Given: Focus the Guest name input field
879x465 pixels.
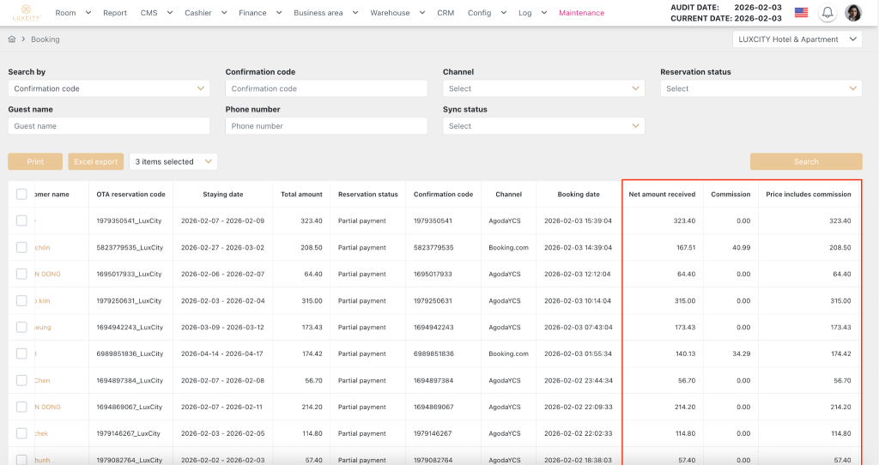Looking at the screenshot, I should pyautogui.click(x=109, y=126).
